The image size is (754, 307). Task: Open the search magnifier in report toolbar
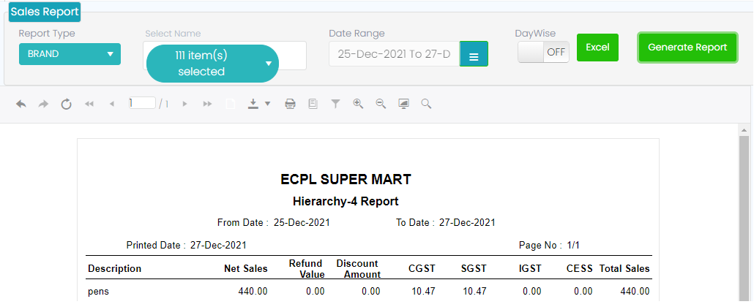426,104
